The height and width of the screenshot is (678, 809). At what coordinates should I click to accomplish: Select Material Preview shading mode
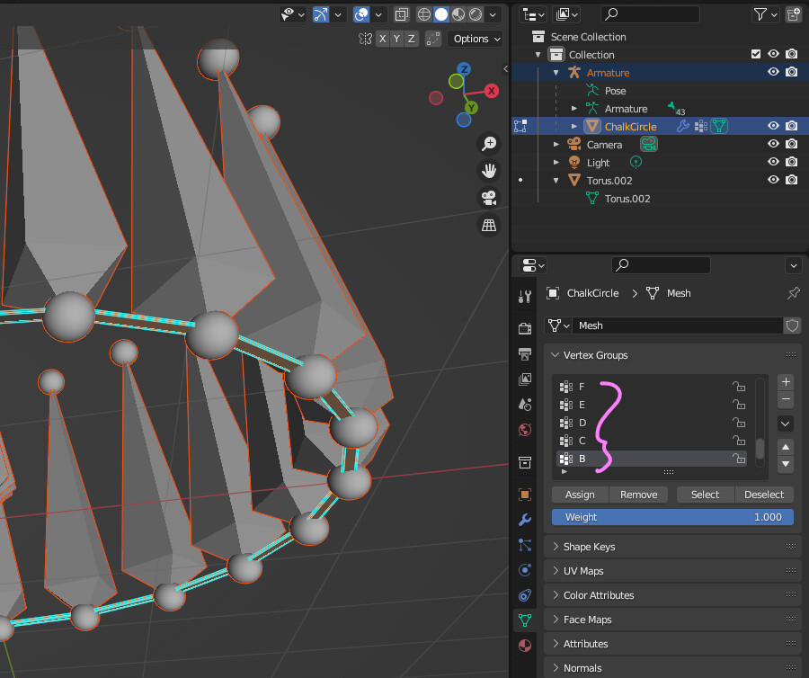tap(458, 14)
